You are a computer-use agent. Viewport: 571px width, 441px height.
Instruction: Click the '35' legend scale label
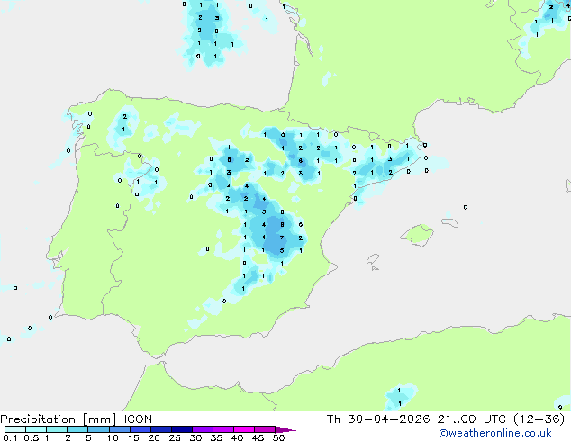[x=216, y=437]
